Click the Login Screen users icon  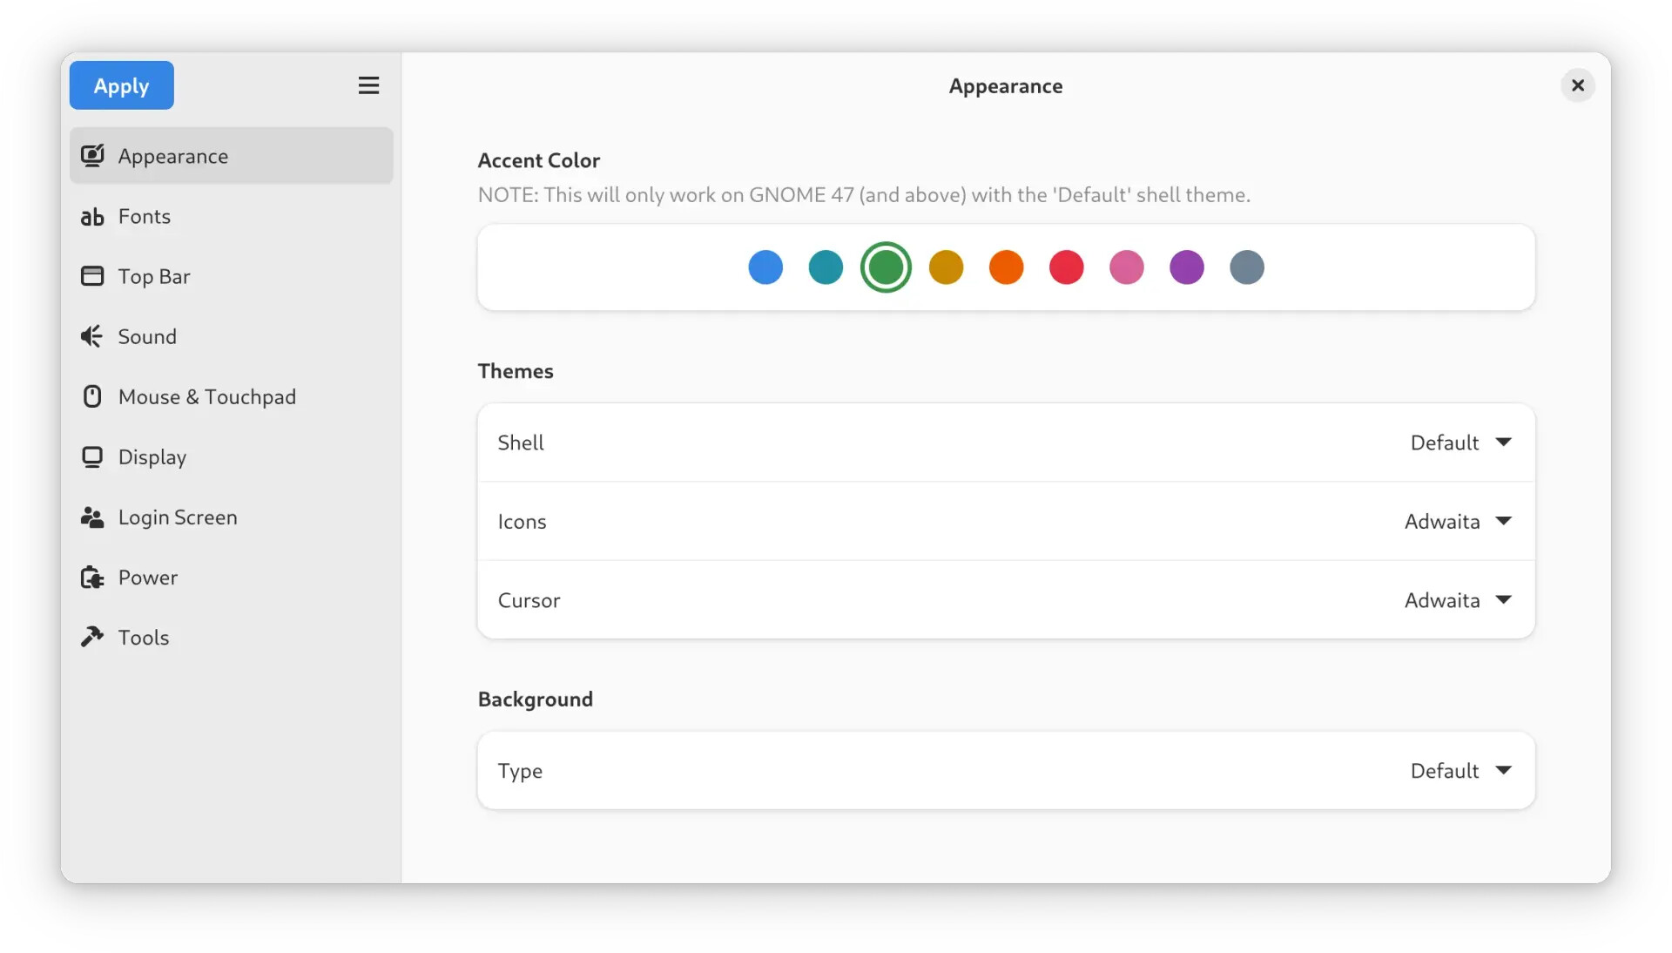tap(92, 517)
